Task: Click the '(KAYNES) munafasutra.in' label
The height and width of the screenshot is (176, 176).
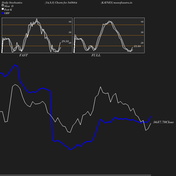Action: (117, 2)
